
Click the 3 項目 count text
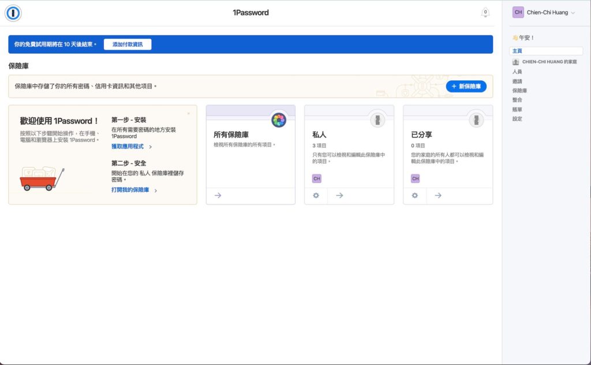(319, 146)
